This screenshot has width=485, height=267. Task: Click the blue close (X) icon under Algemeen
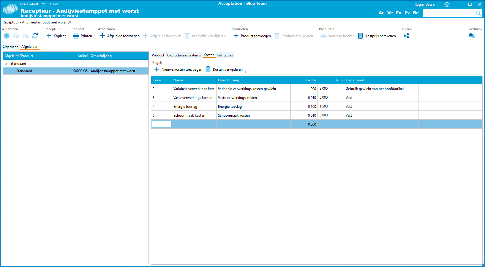[7, 36]
